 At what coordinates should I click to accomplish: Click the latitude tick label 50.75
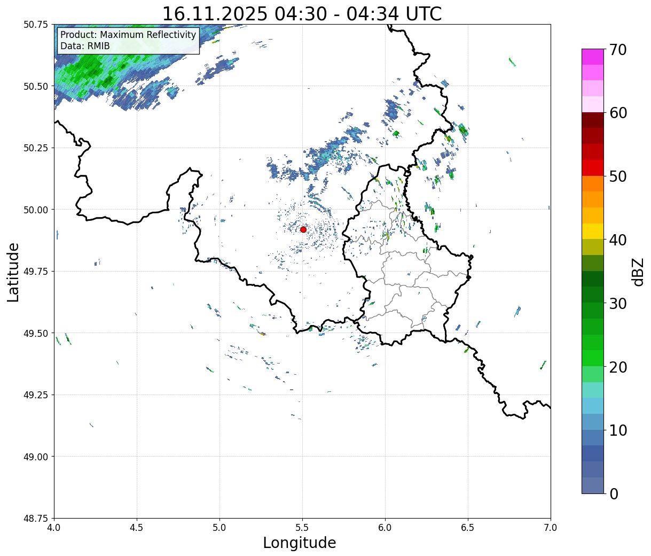pos(36,25)
